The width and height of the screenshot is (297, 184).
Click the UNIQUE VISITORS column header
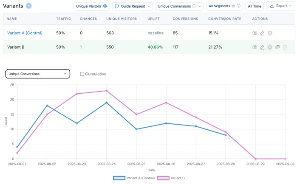pyautogui.click(x=122, y=19)
